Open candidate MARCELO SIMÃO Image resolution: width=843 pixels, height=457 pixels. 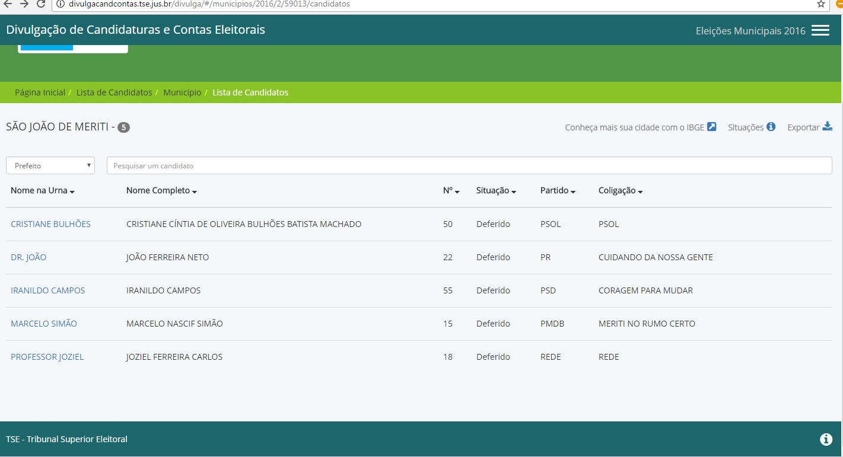pos(44,324)
